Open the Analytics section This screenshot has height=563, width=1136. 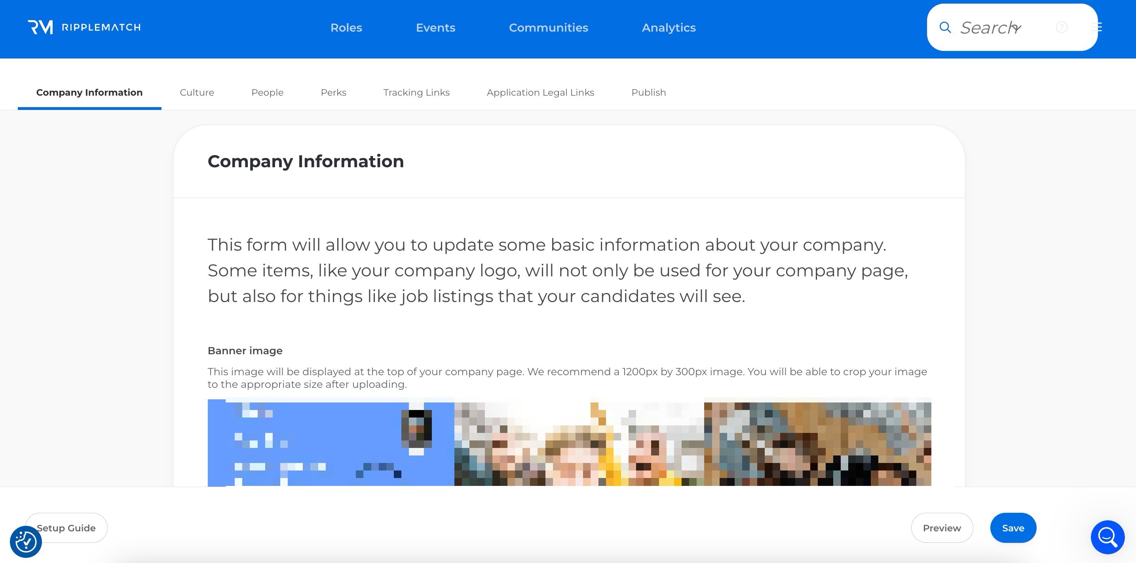[x=669, y=28]
